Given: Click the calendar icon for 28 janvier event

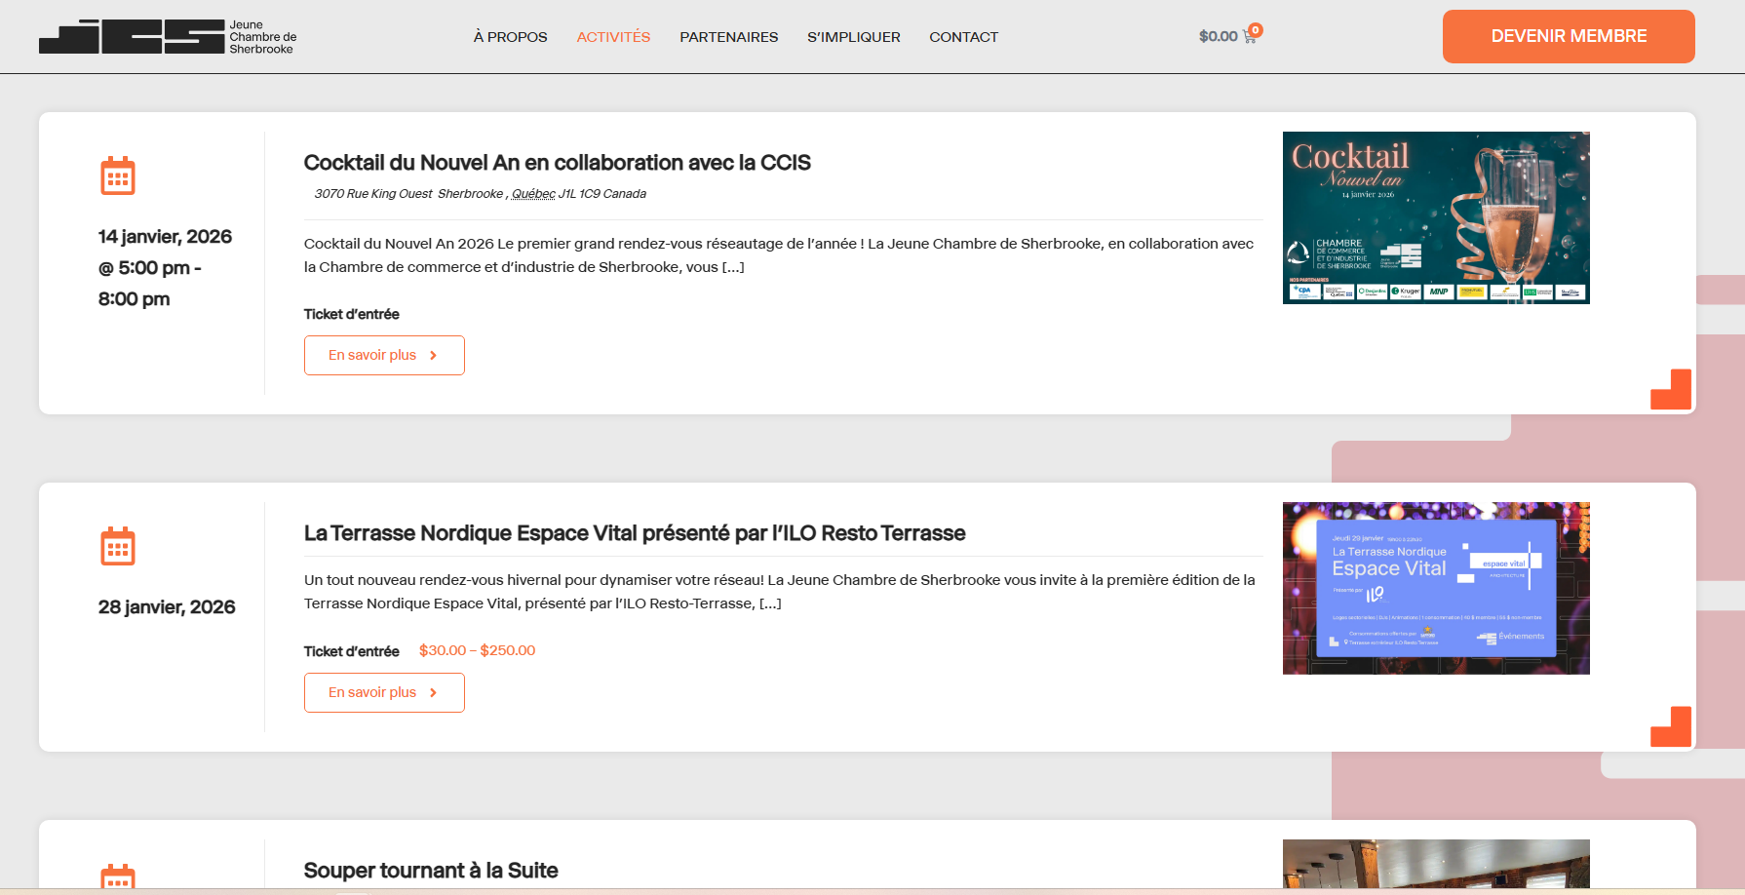Looking at the screenshot, I should 118,547.
